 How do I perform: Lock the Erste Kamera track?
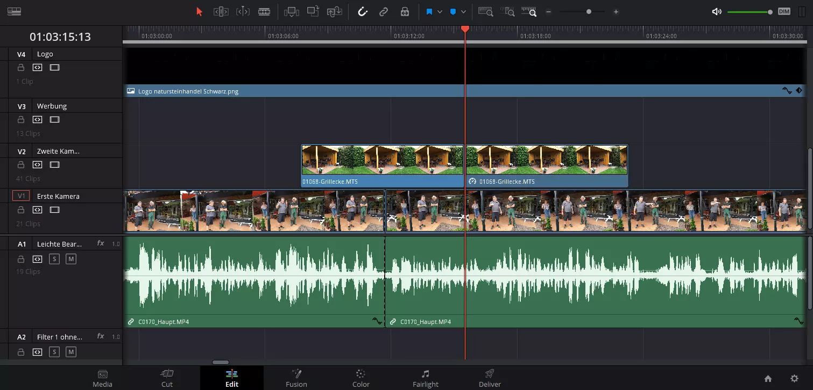click(20, 210)
